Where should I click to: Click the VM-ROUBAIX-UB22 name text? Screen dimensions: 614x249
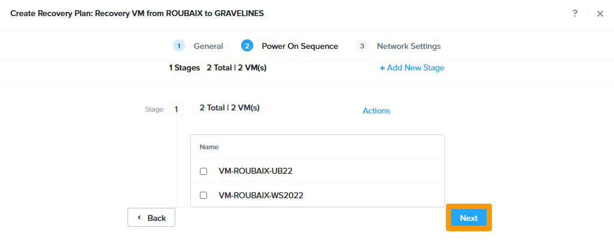point(256,171)
